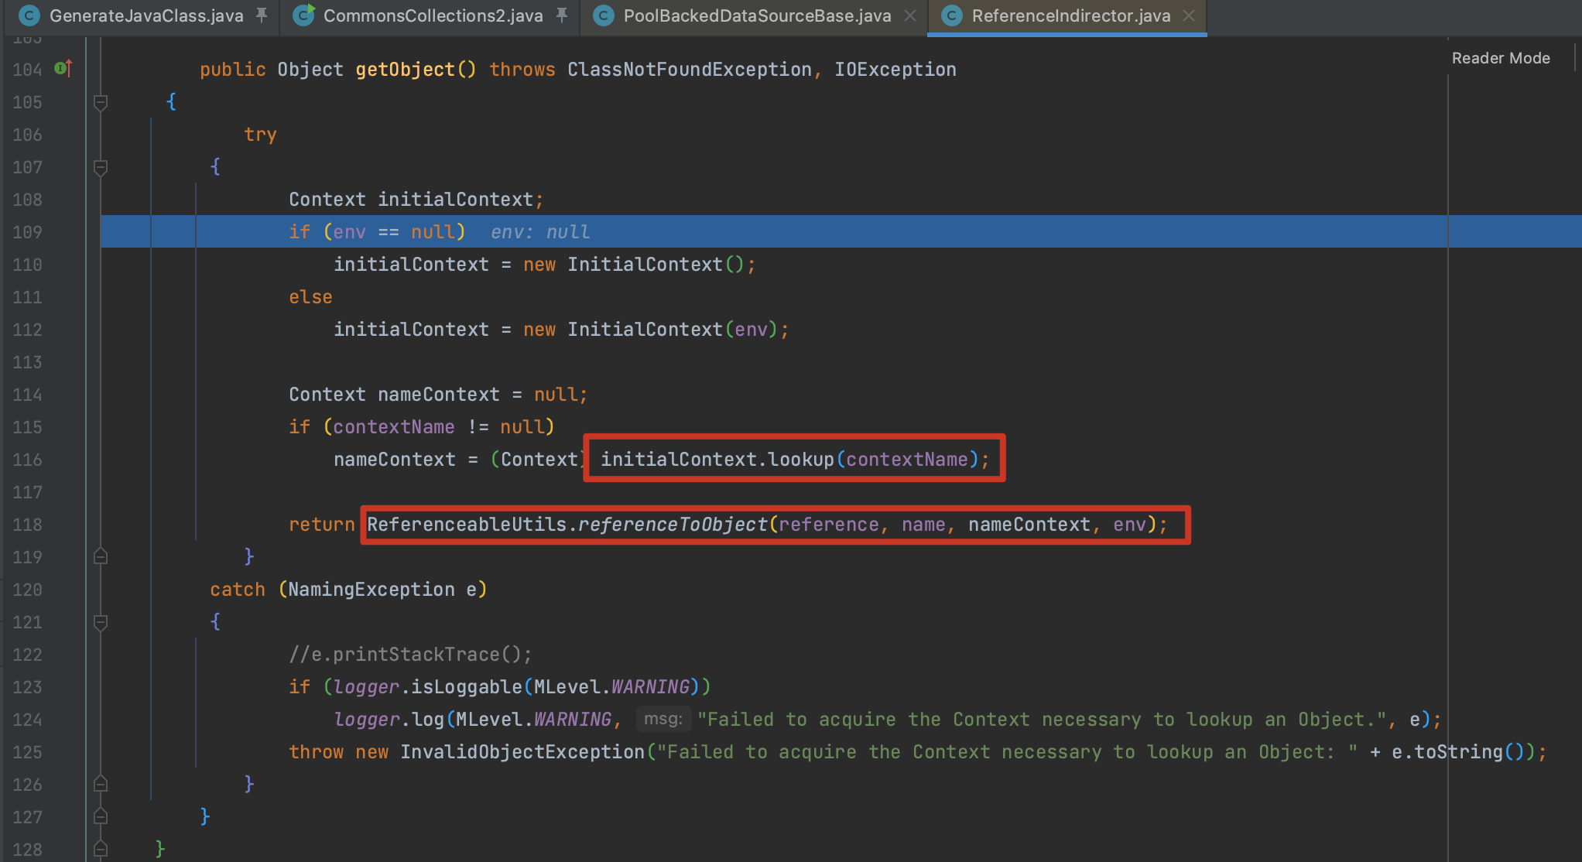Click ReferenceableUtils class name
The width and height of the screenshot is (1582, 862).
467,525
